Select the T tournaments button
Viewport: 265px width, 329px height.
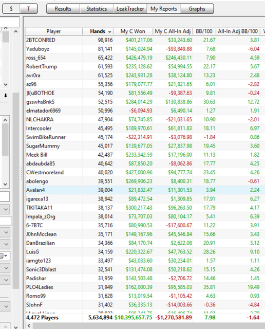pyautogui.click(x=29, y=9)
